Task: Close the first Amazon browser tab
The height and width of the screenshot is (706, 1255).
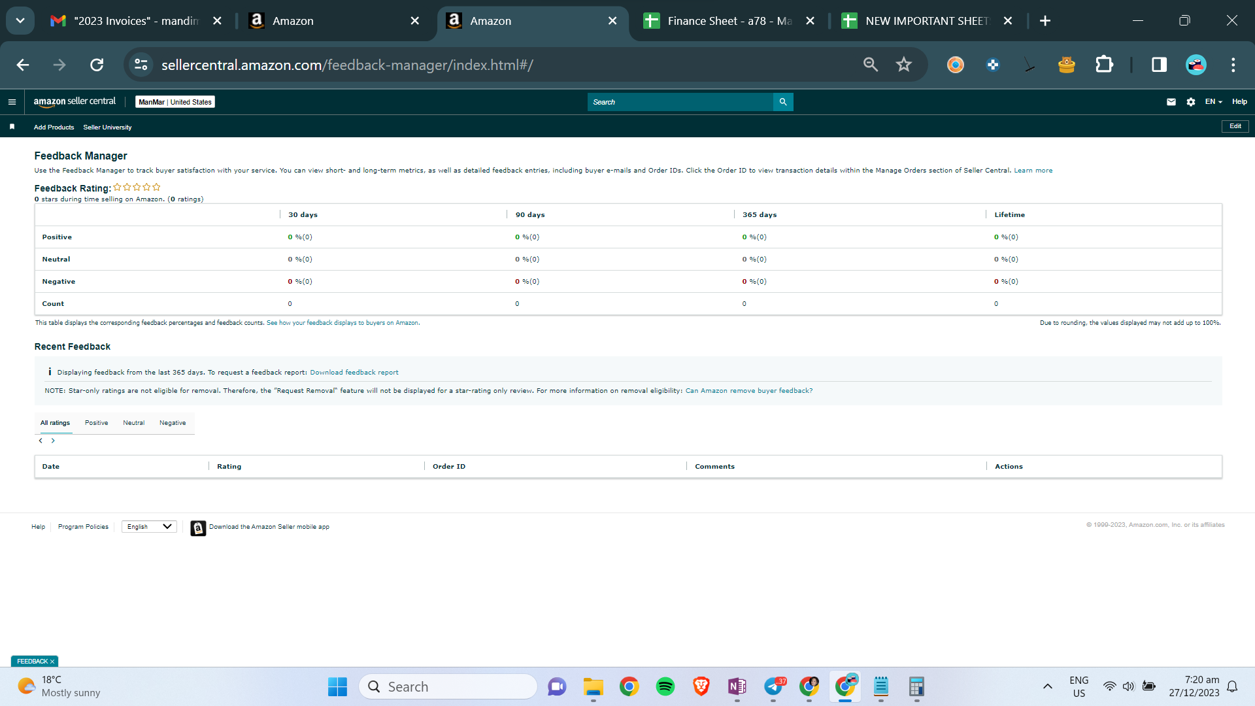Action: (x=415, y=21)
